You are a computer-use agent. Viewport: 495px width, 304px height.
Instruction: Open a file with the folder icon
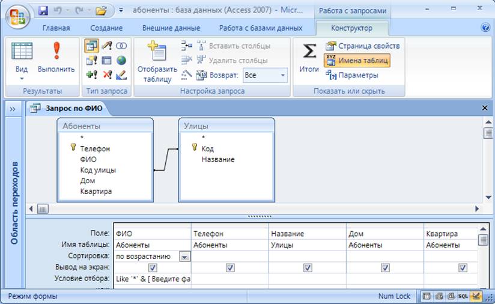point(101,11)
